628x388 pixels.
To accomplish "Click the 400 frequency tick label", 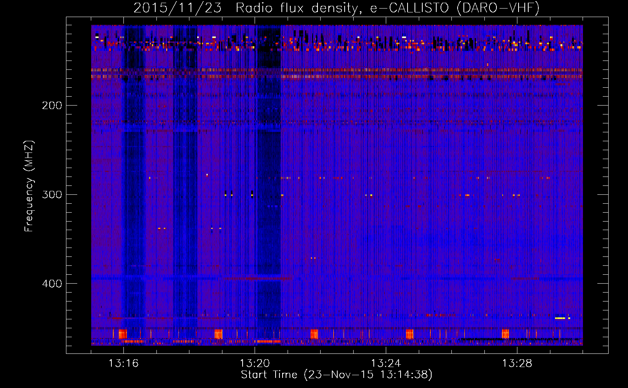I will pos(52,284).
